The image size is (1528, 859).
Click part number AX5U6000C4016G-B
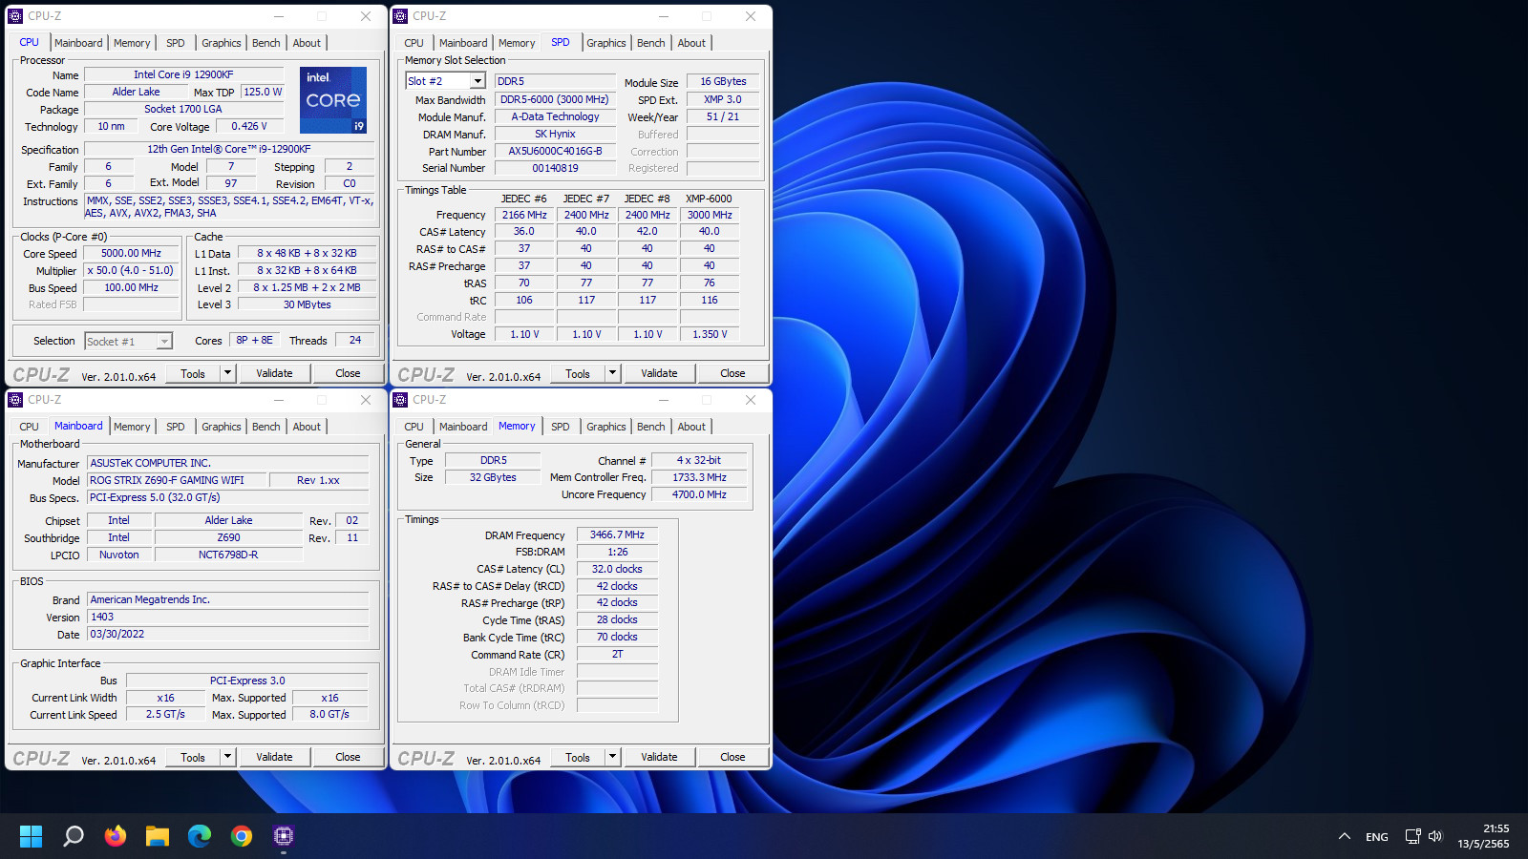[555, 151]
